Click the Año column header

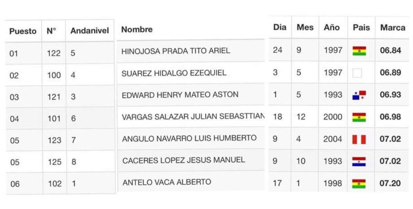coord(331,27)
